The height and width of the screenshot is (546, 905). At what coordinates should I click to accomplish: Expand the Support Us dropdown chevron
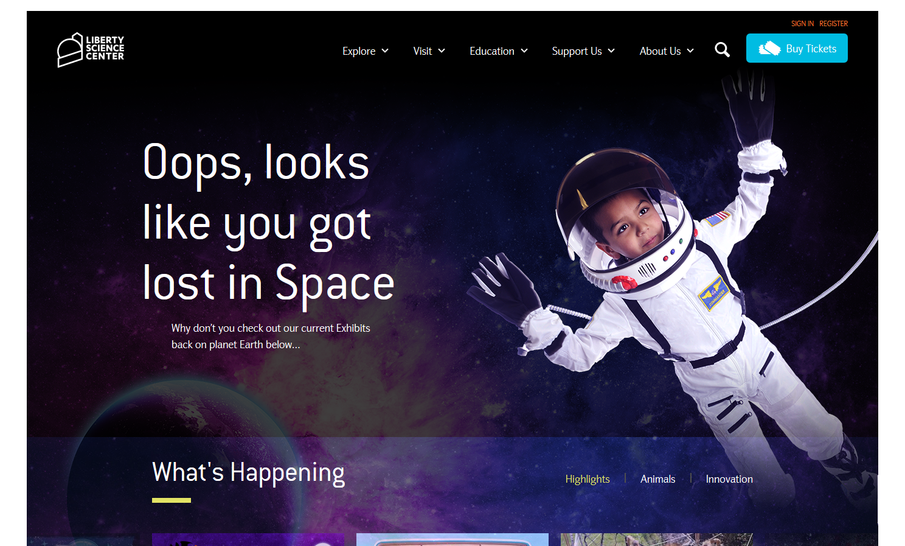pos(611,51)
